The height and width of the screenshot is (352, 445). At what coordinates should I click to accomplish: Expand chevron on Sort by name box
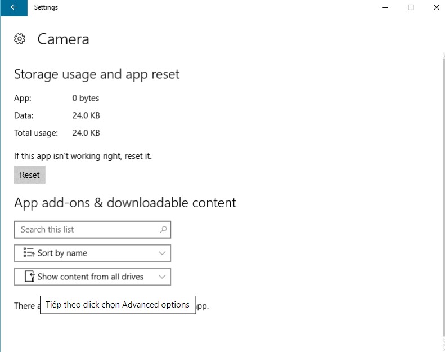(163, 253)
